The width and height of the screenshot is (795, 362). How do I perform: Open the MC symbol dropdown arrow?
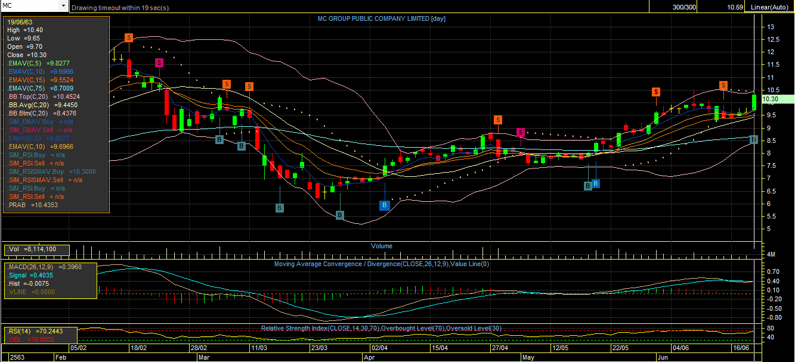point(64,5)
